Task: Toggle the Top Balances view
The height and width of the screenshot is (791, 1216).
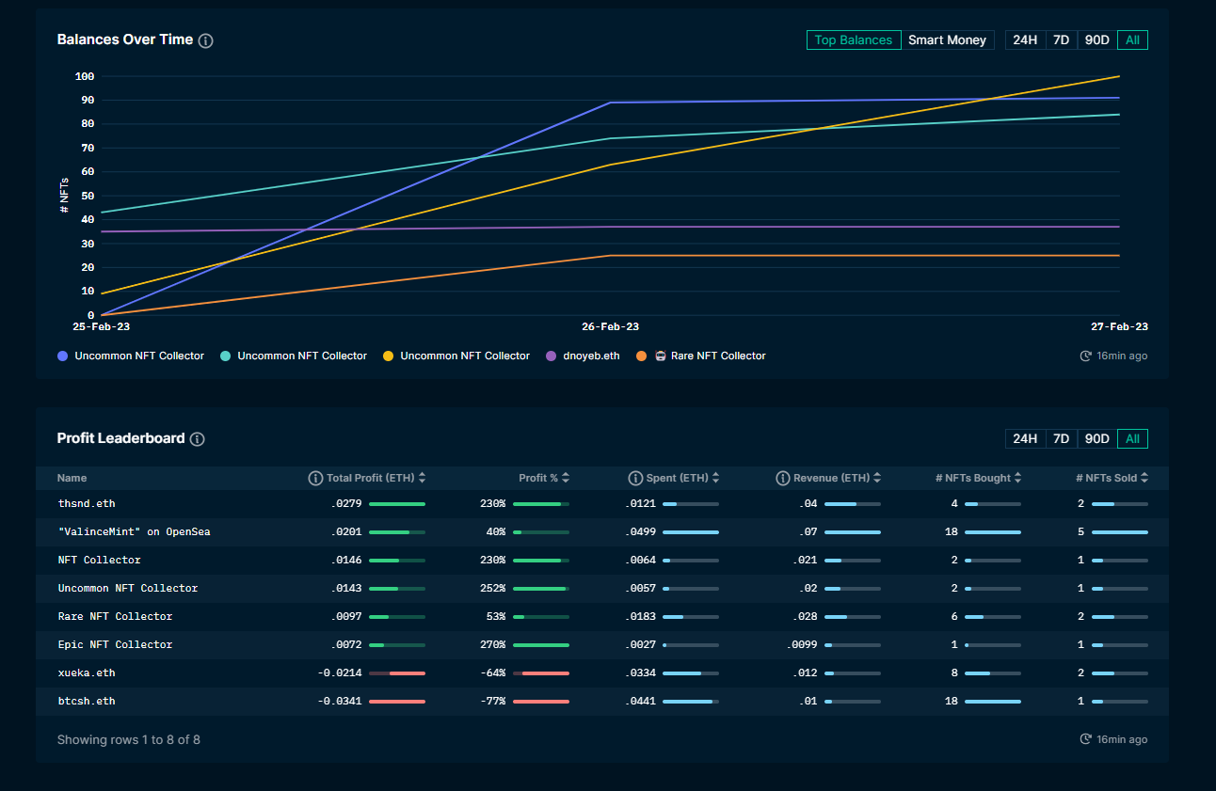Action: coord(854,40)
